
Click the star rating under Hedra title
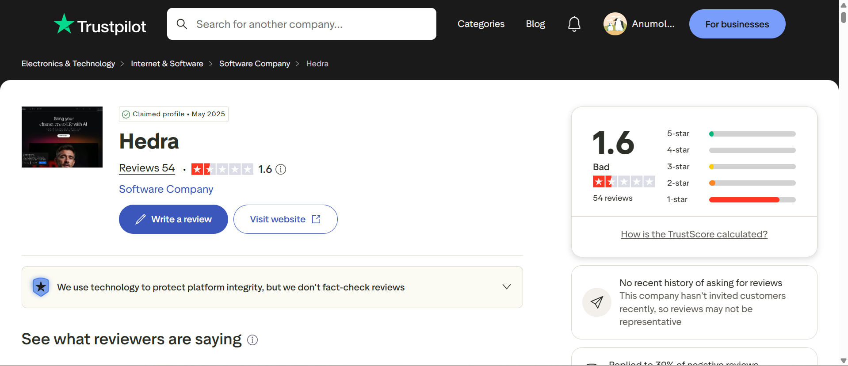(x=222, y=169)
